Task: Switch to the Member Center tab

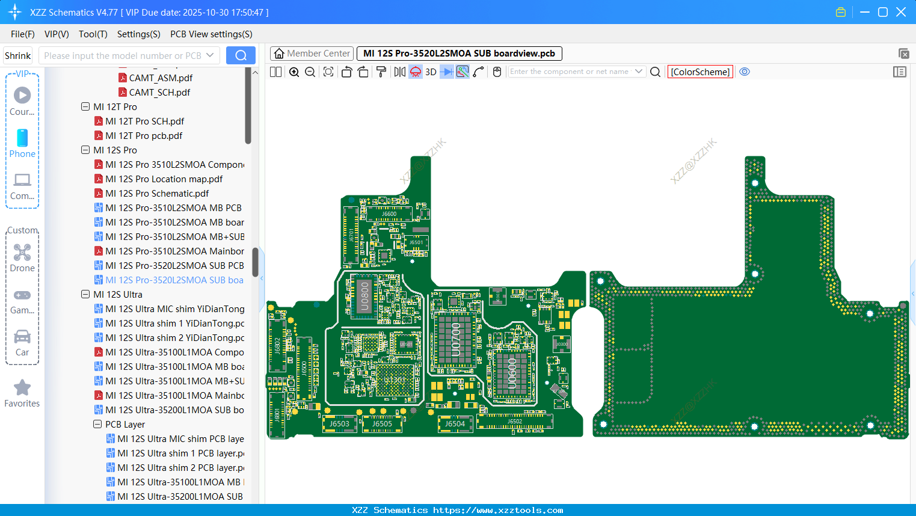Action: [x=312, y=53]
